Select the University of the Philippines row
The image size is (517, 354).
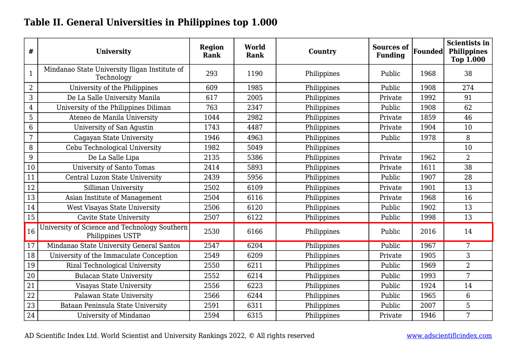click(x=113, y=87)
